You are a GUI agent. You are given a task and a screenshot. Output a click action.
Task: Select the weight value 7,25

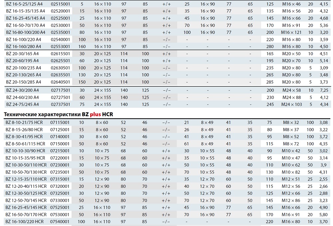coord(323,90)
